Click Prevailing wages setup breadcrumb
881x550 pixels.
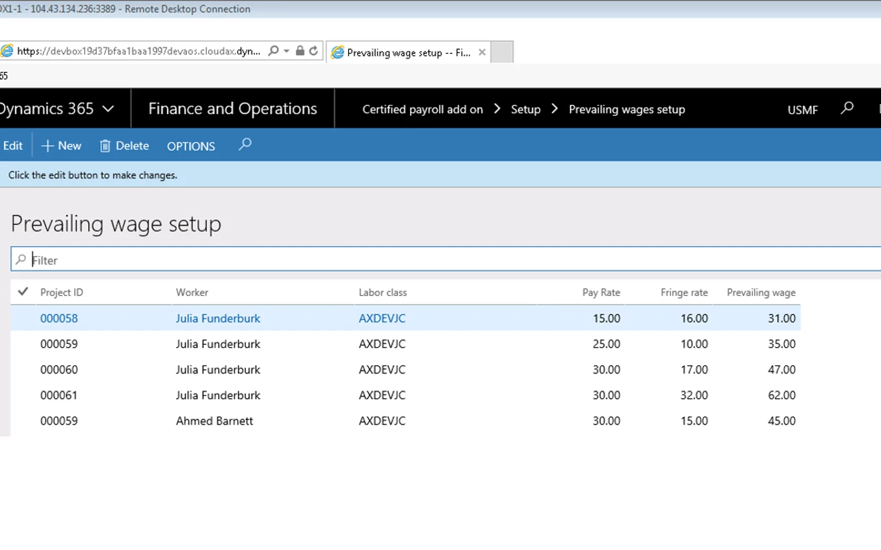[x=627, y=109]
